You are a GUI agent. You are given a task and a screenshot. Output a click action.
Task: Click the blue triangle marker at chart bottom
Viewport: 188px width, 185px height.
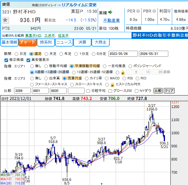(x=102, y=184)
